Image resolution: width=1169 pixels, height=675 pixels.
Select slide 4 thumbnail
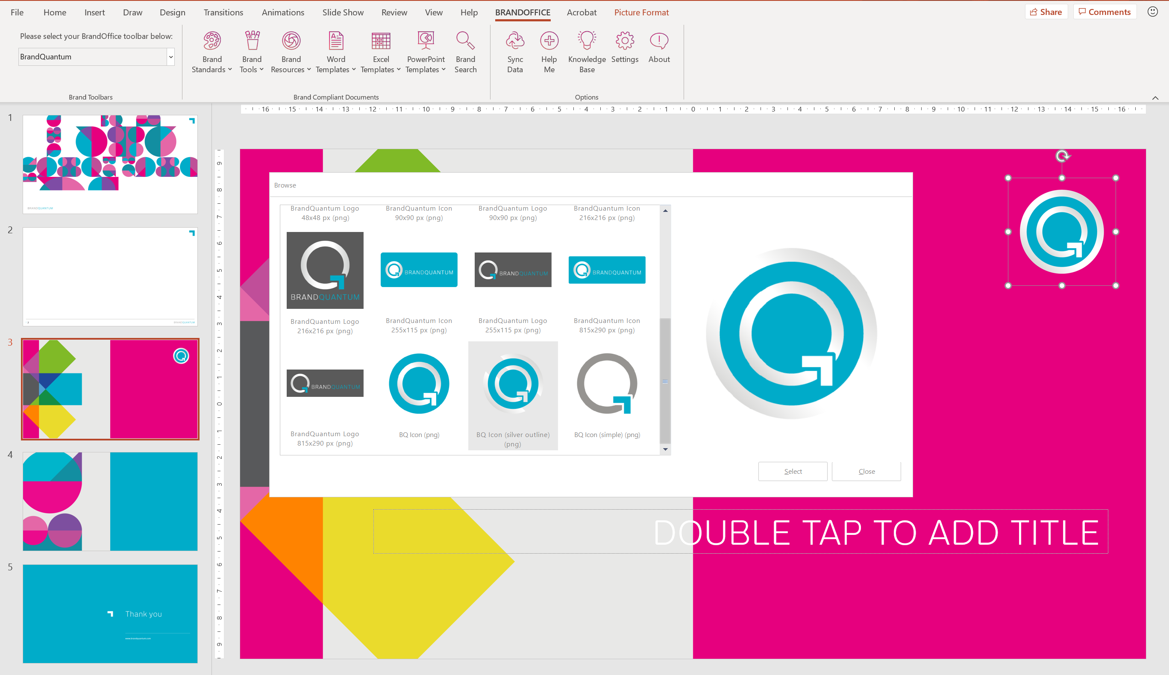(x=110, y=501)
